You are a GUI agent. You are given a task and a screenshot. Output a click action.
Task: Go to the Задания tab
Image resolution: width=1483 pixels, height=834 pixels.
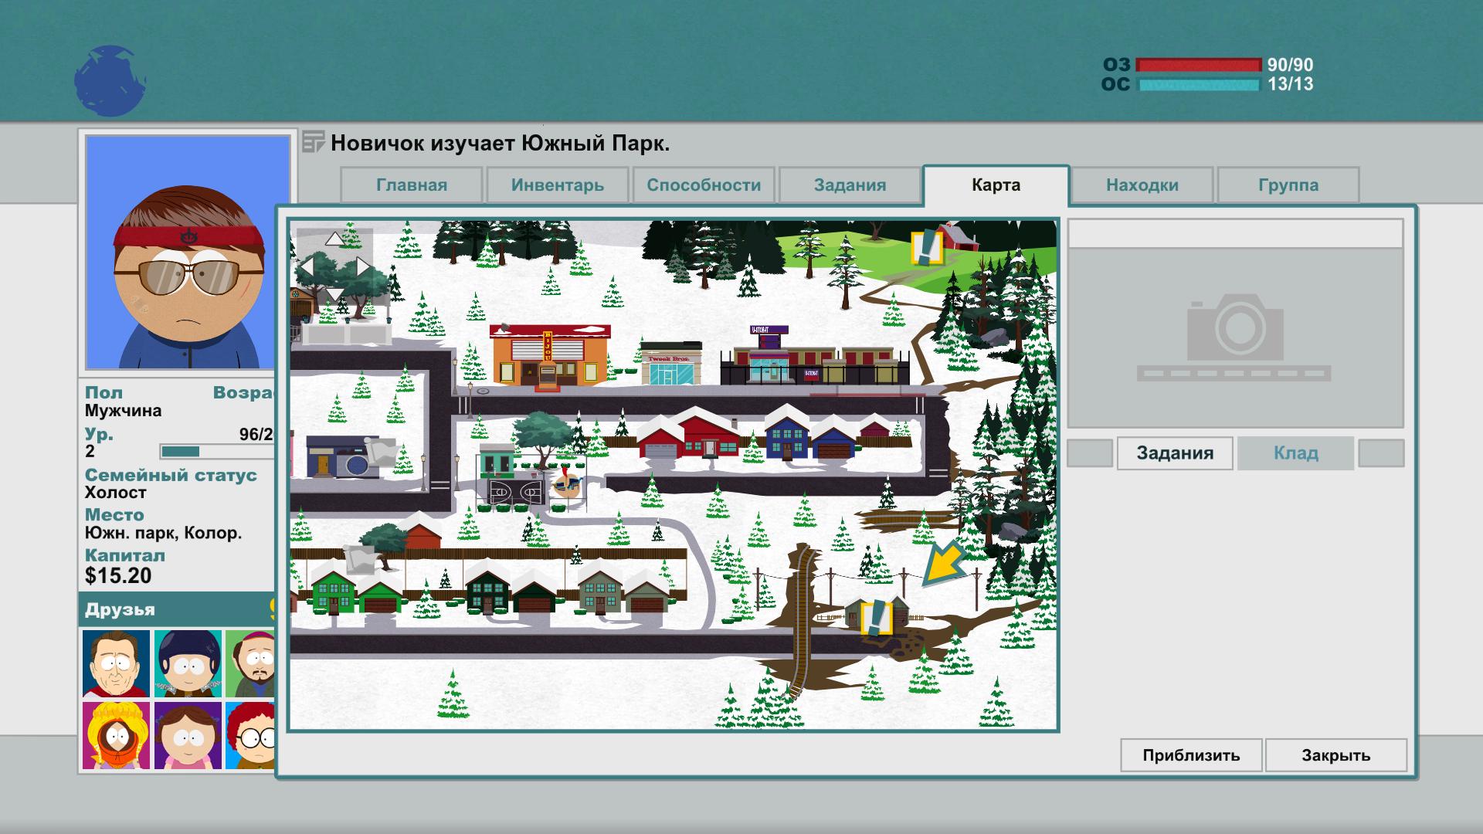point(850,185)
